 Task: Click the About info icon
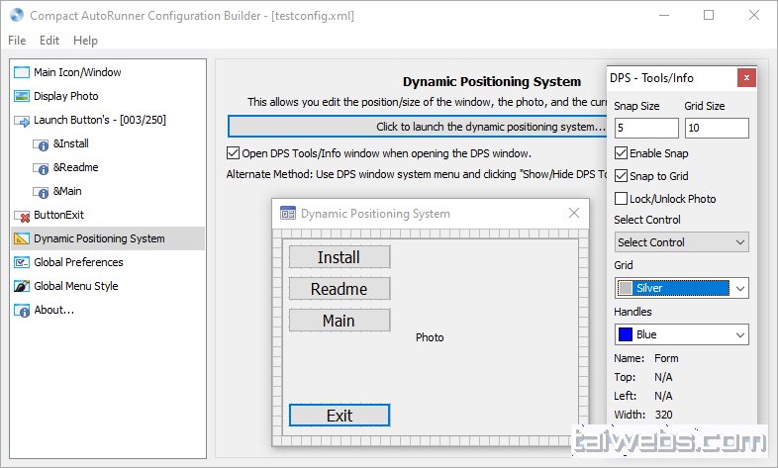[22, 310]
